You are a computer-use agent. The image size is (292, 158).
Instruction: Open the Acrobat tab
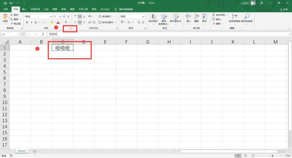point(105,9)
